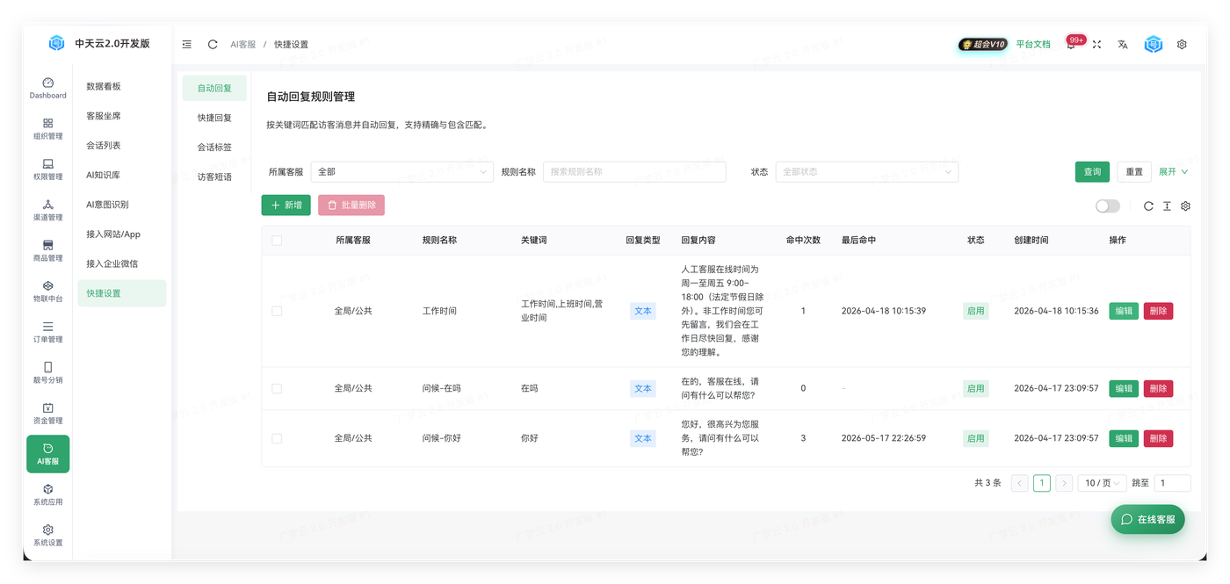This screenshot has width=1230, height=584.
Task: Check the select-all header checkbox
Action: [277, 240]
